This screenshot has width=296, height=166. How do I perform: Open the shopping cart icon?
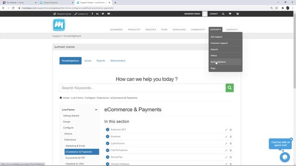[x=237, y=14]
